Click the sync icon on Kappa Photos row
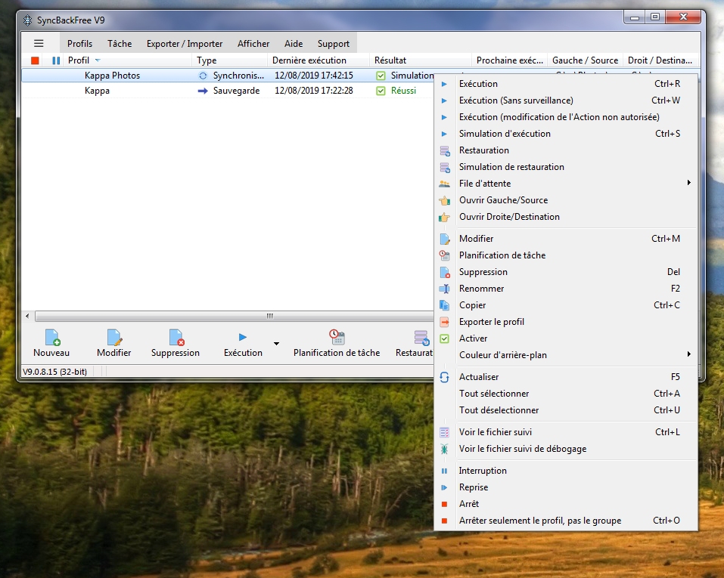The image size is (724, 578). coord(203,76)
